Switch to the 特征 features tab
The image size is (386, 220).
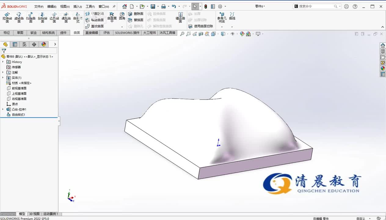[x=6, y=33]
